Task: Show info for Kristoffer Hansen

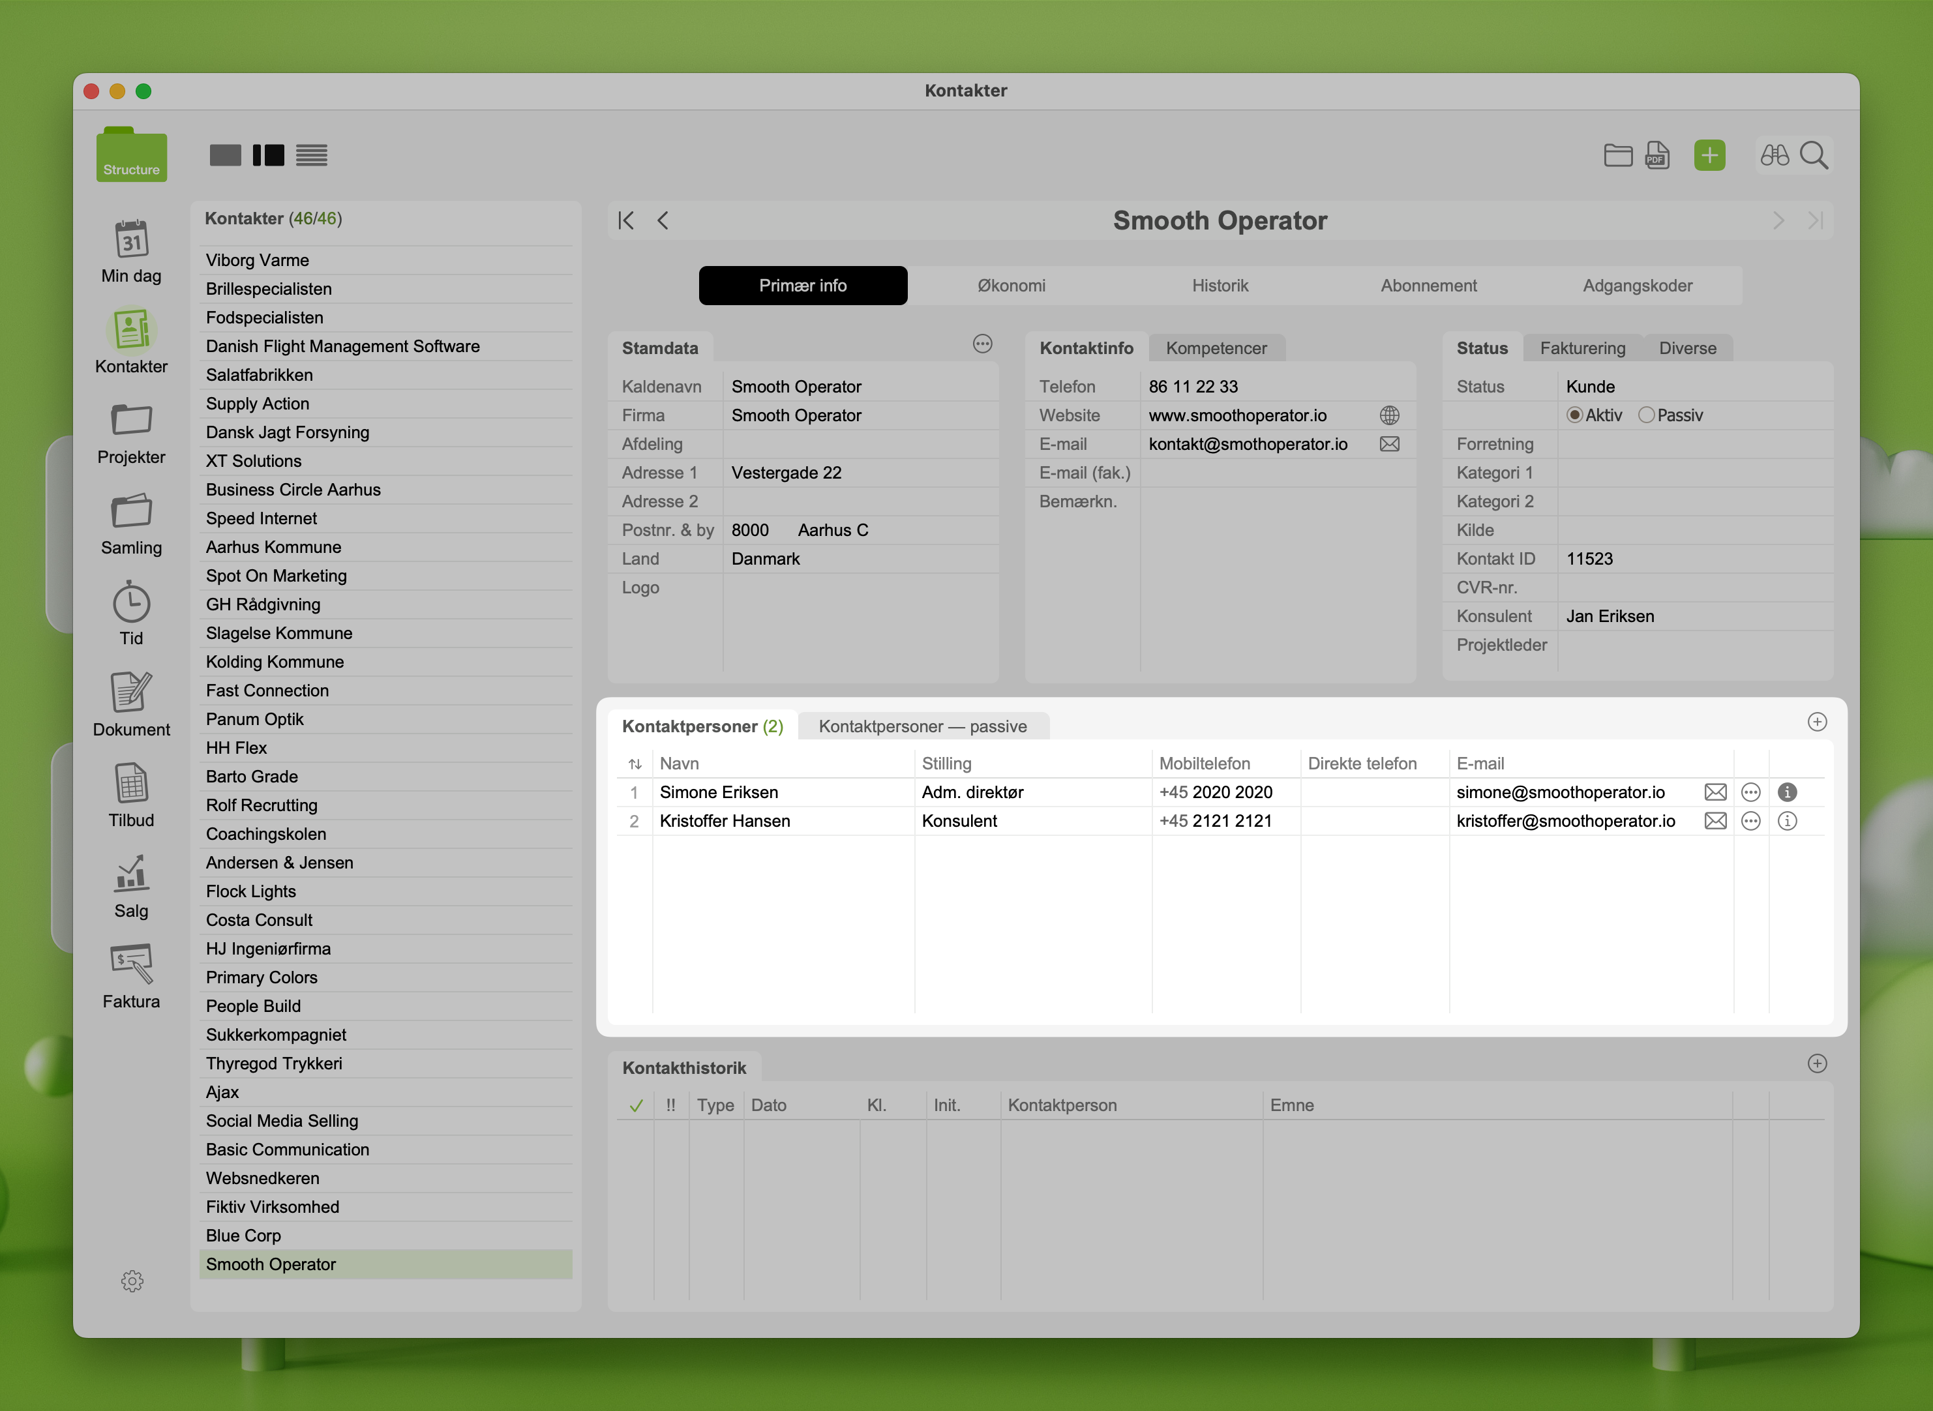Action: click(x=1787, y=822)
